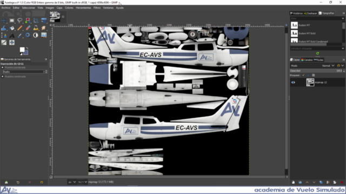This screenshot has width=346, height=194.
Task: Select the Text tool
Action: [x=12, y=35]
